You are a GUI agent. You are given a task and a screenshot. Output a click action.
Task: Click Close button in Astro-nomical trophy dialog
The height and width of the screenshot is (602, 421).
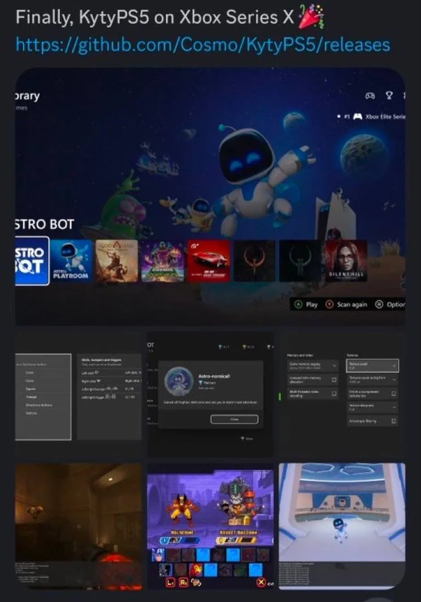point(235,419)
